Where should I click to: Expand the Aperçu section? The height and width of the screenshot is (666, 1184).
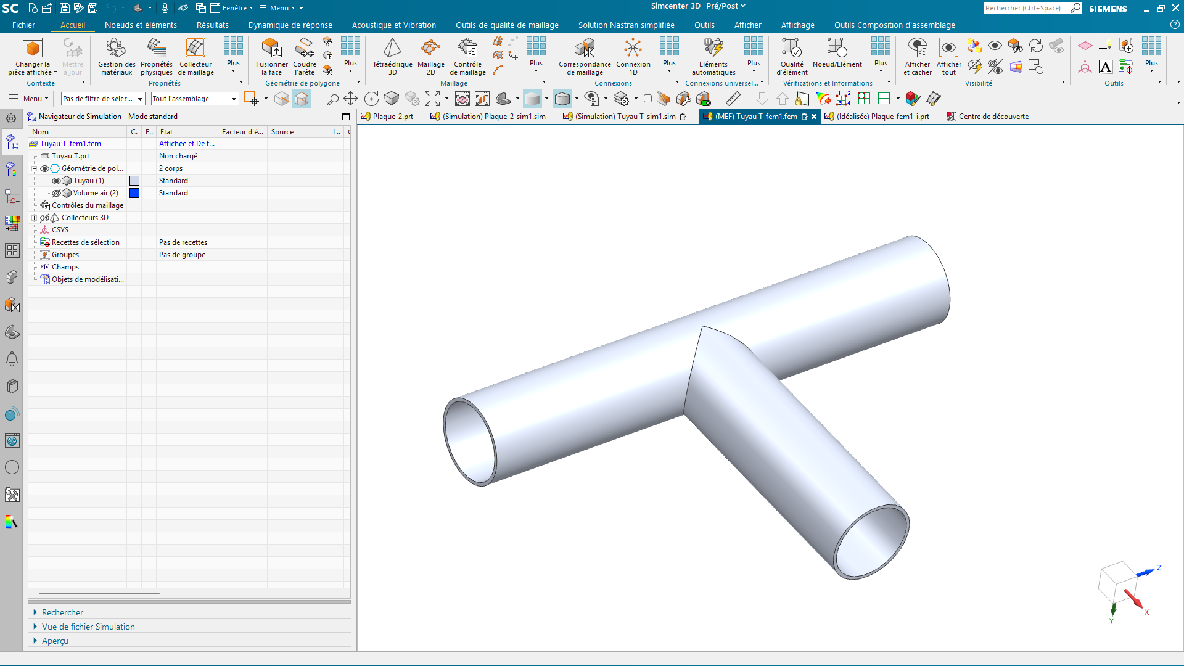55,641
